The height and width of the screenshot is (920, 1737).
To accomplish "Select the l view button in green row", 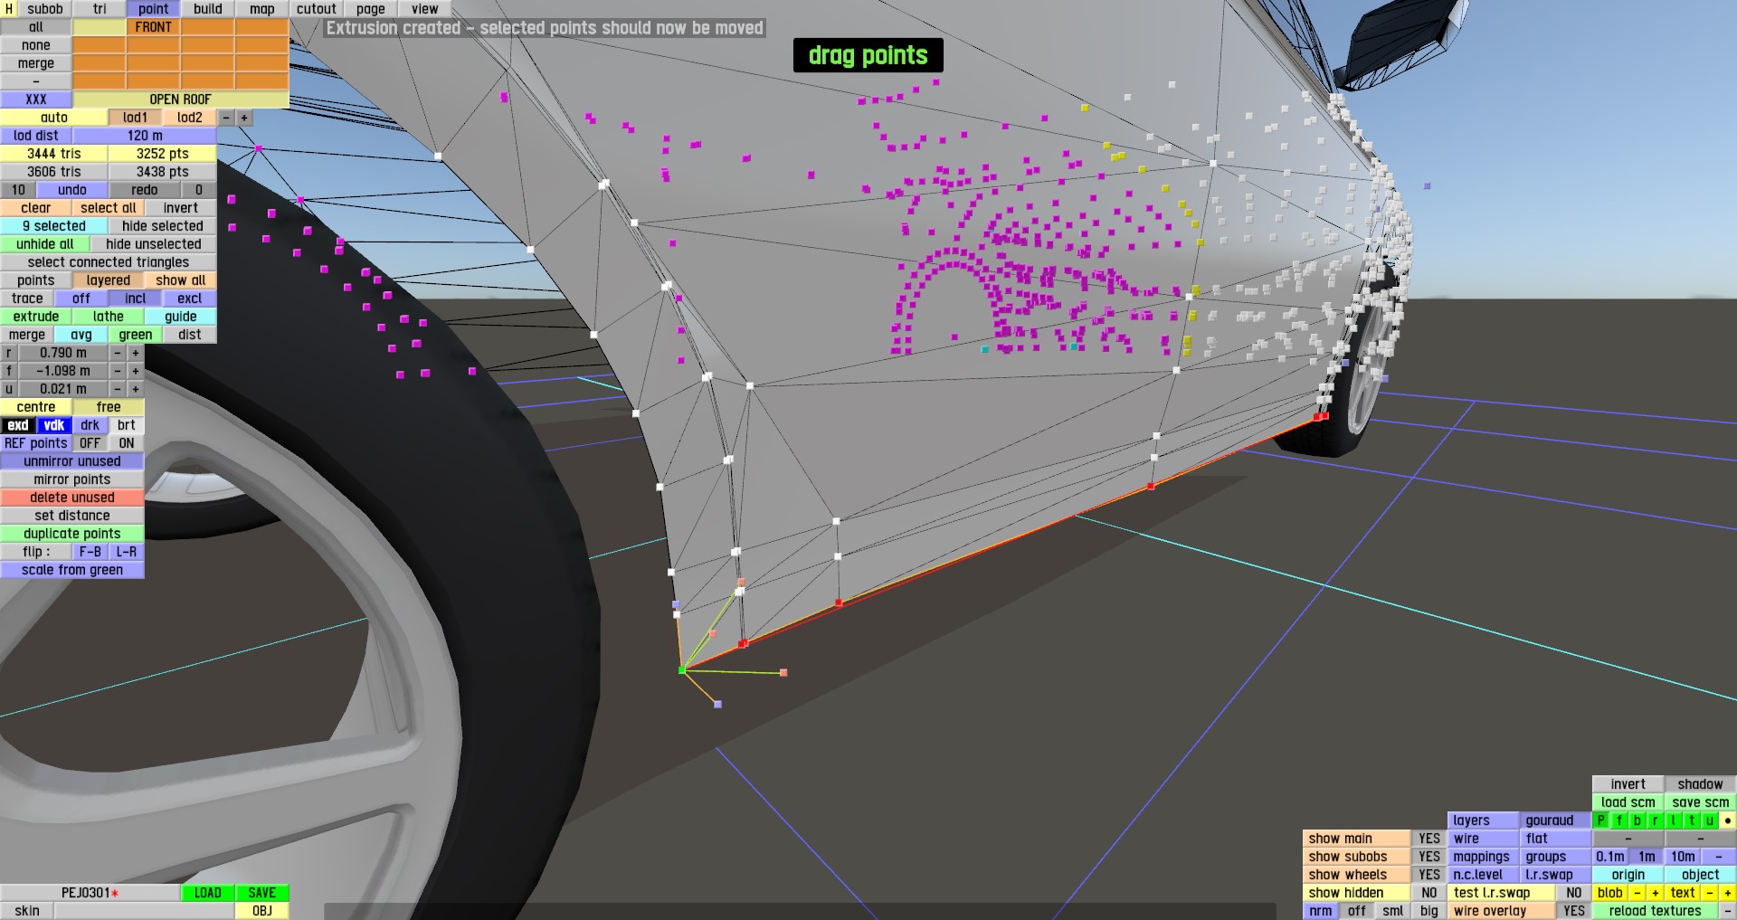I will (x=1674, y=820).
